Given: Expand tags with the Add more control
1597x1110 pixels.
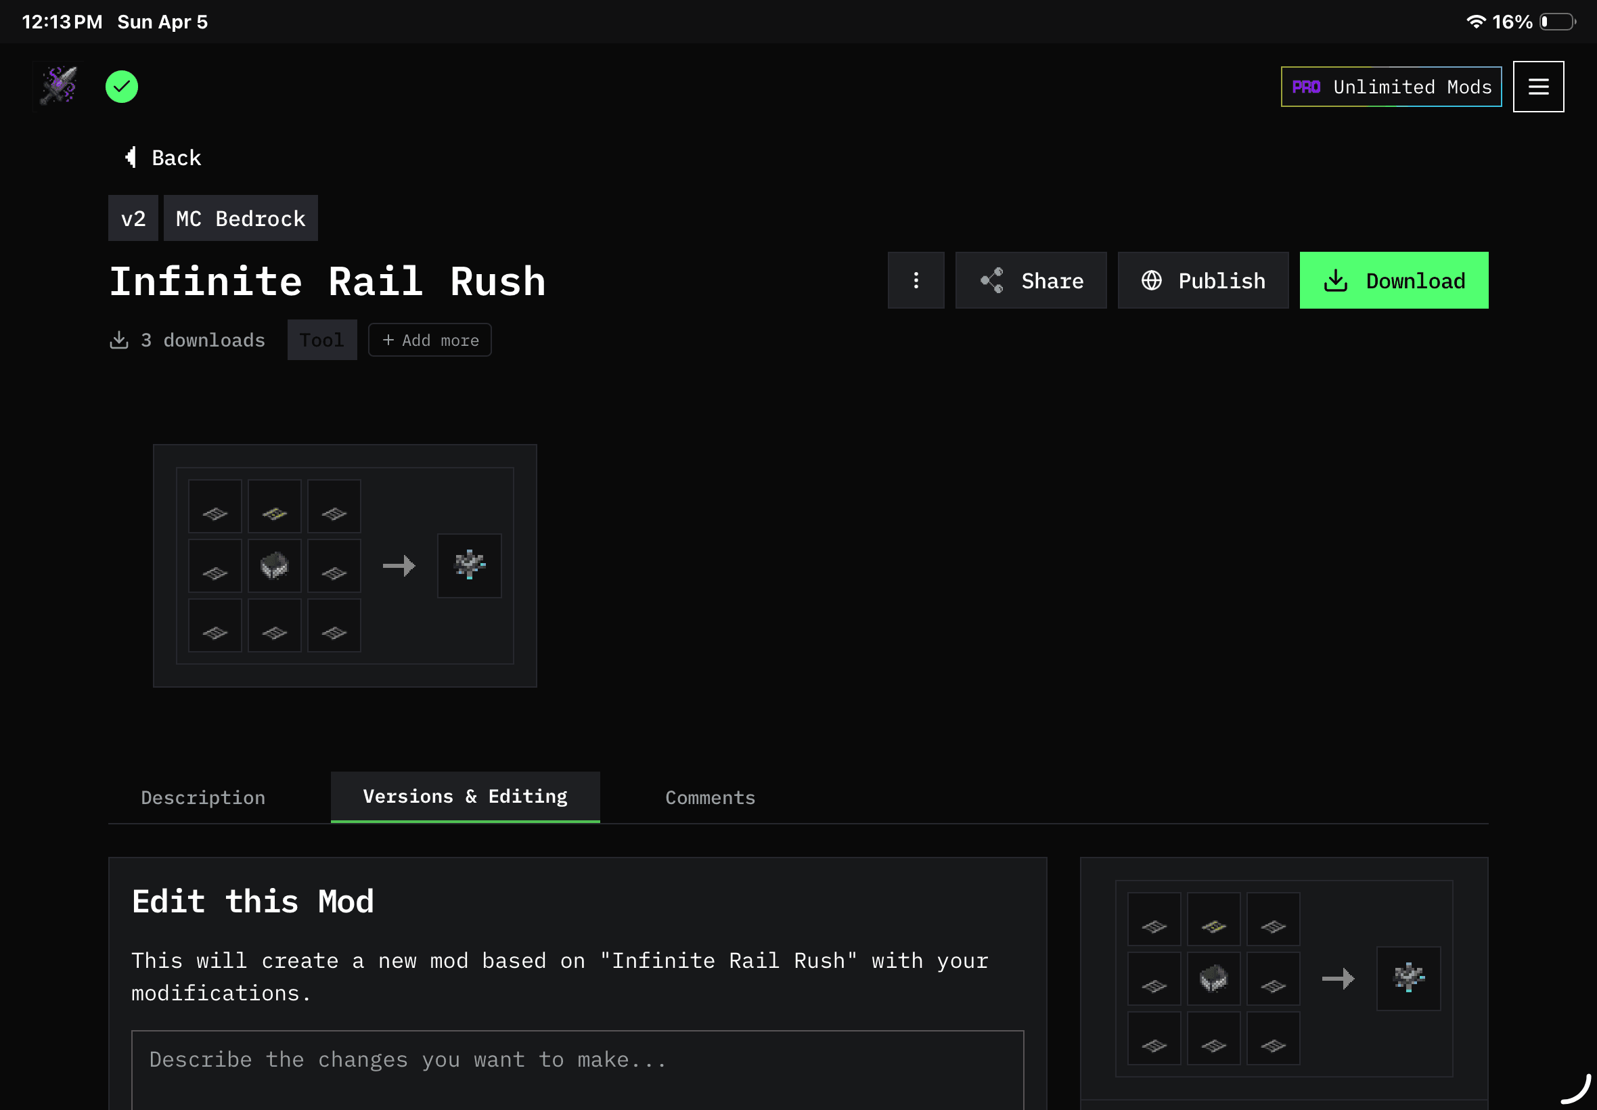Looking at the screenshot, I should point(429,340).
